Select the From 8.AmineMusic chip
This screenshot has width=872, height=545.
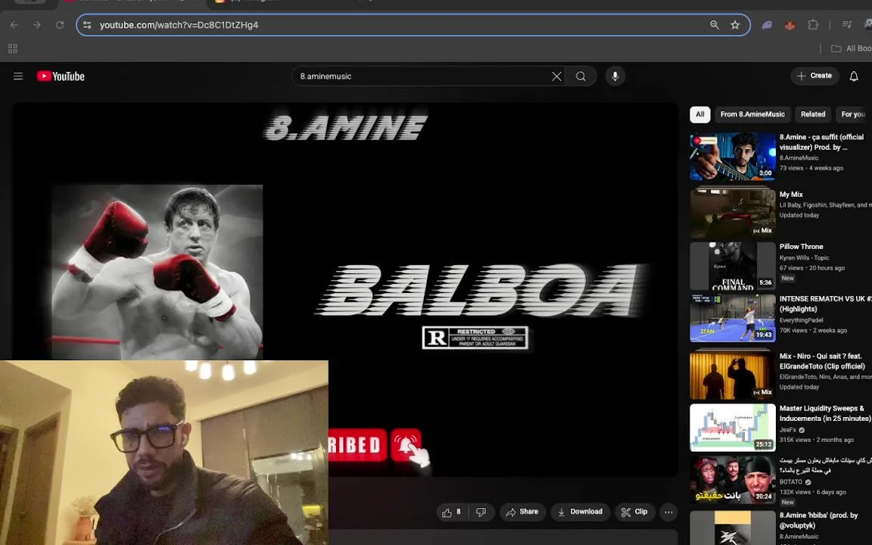[752, 114]
